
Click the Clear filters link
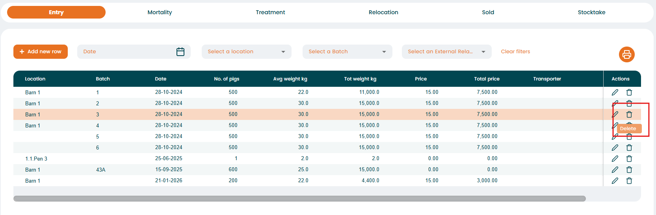pos(515,52)
